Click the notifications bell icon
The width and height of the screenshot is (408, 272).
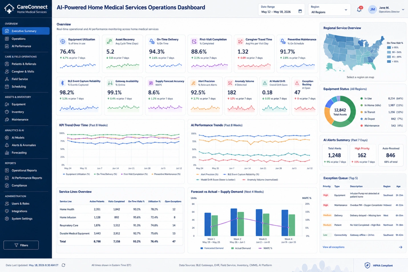(359, 10)
